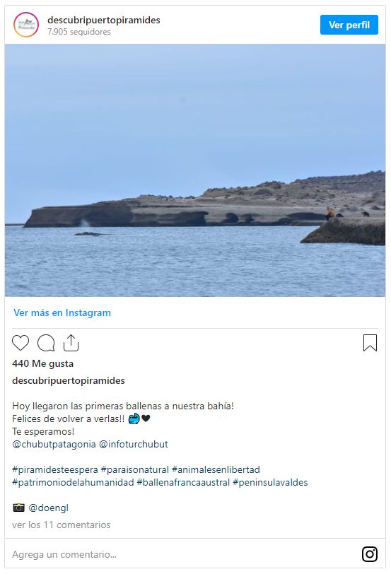Open the descubripuertopiramides profile picture

[26, 25]
